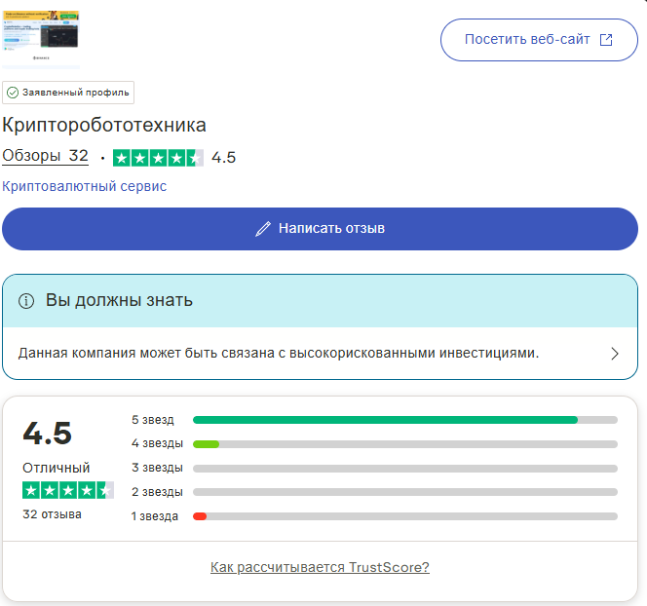Expand the high-risk investments notice chevron
647x606 pixels.
pos(615,354)
